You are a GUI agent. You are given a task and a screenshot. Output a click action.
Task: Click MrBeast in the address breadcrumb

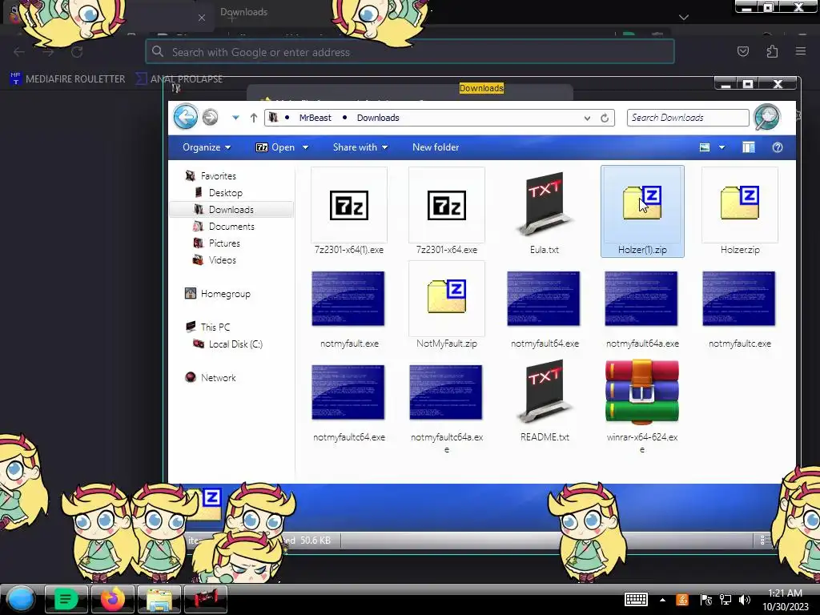click(x=316, y=118)
